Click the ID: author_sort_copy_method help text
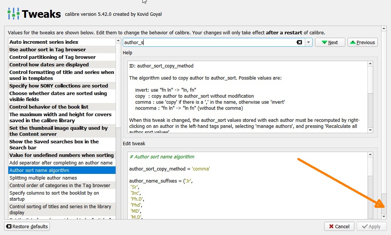Image resolution: width=391 pixels, height=235 pixels. tap(161, 66)
